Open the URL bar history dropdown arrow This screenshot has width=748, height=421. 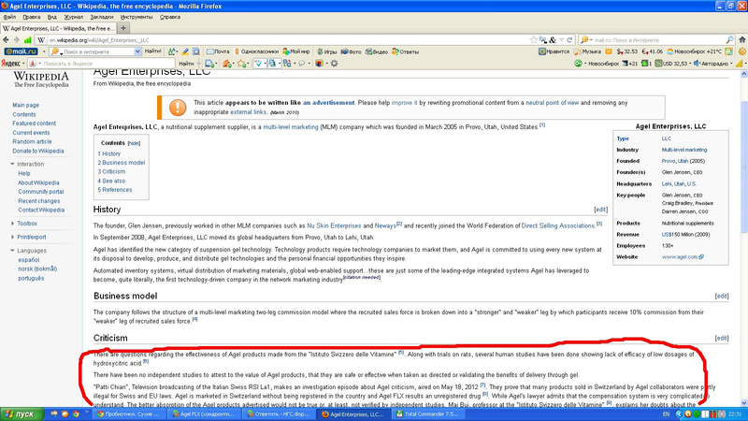tap(561, 40)
